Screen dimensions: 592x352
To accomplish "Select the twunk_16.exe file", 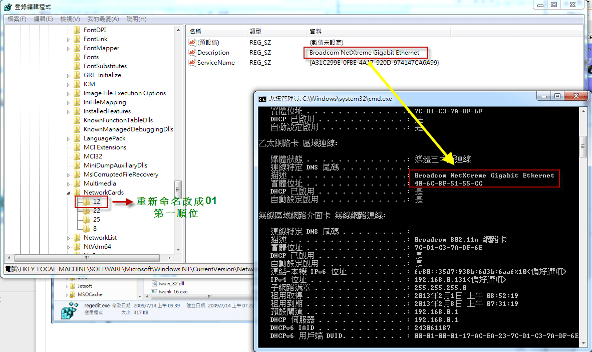I will pyautogui.click(x=173, y=291).
